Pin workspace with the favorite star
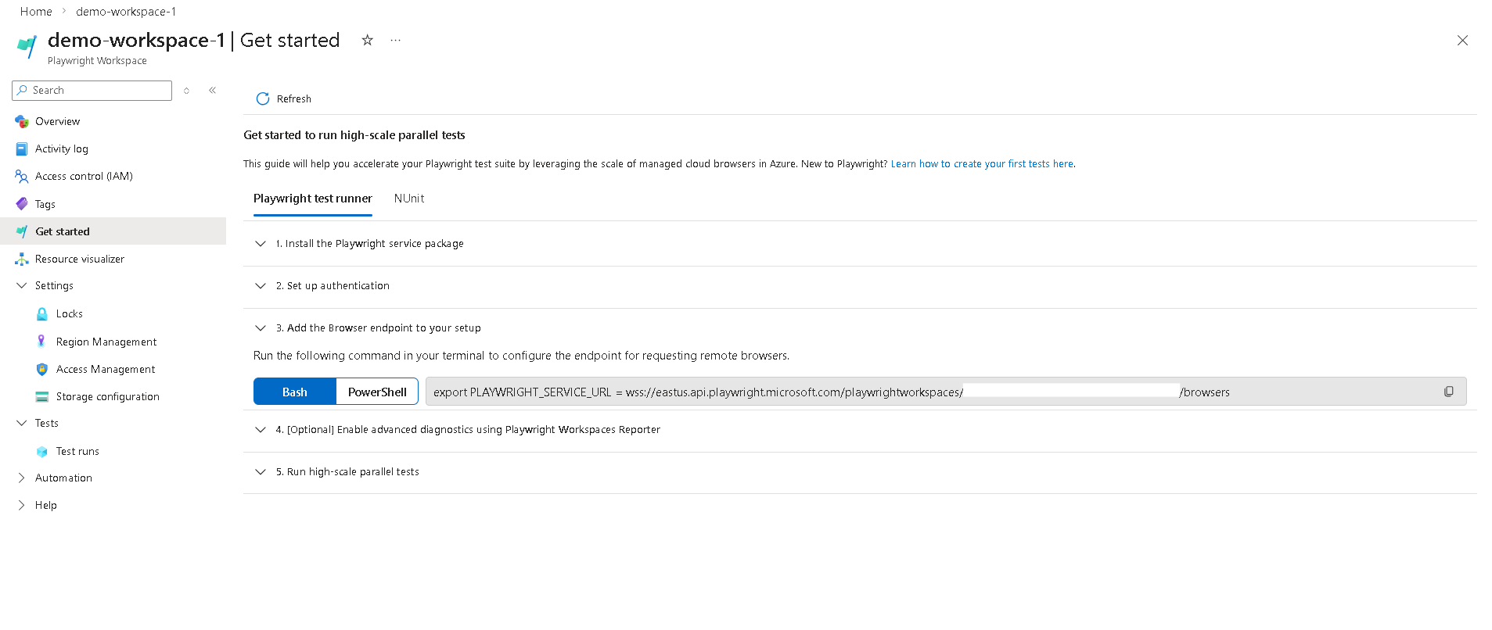Image resolution: width=1492 pixels, height=630 pixels. point(367,40)
